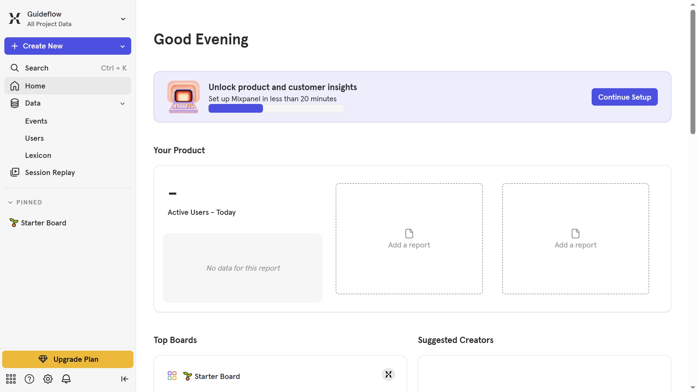Click 'No data for this report' panel
The height and width of the screenshot is (392, 697).
pos(243,268)
